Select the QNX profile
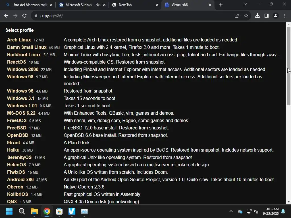Viewport: 291px width, 218px height. coord(12,202)
